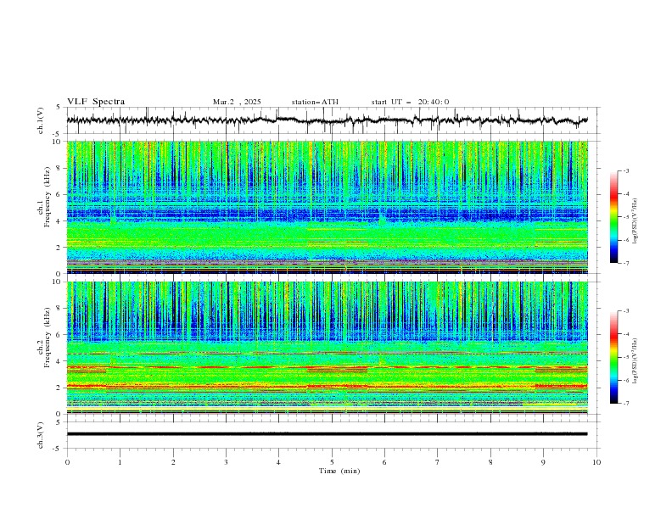Click the ch.3 flat black waveform trace
The height and width of the screenshot is (519, 672).
[327, 434]
